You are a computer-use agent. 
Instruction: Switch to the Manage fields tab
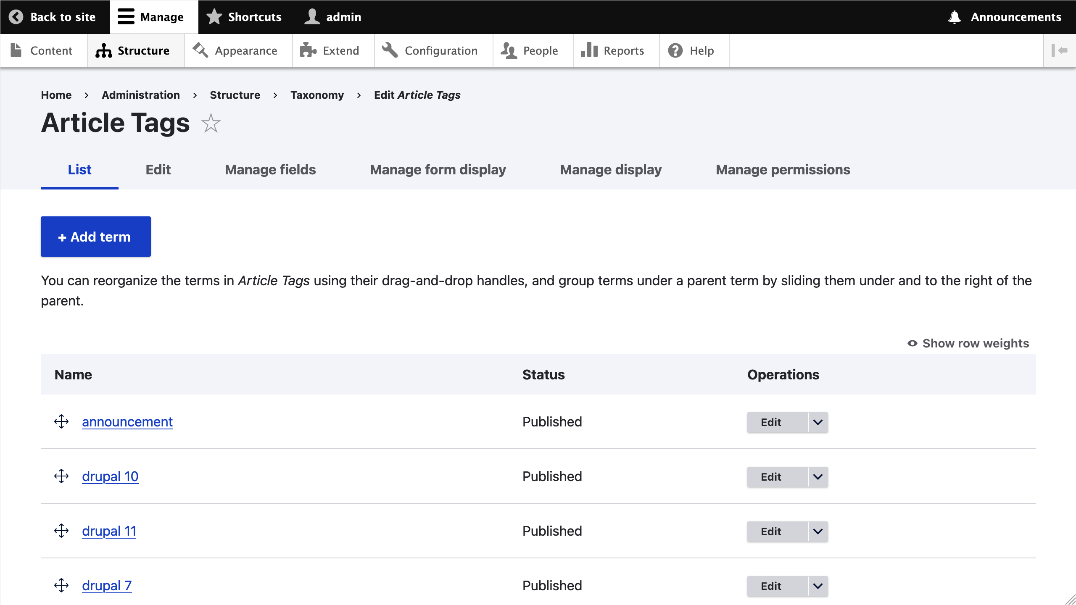pyautogui.click(x=270, y=169)
